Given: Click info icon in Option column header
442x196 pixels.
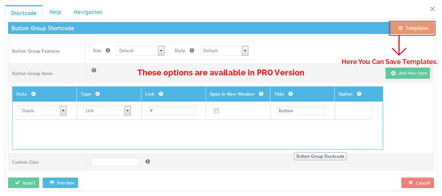Looking at the screenshot, I should pyautogui.click(x=359, y=94).
